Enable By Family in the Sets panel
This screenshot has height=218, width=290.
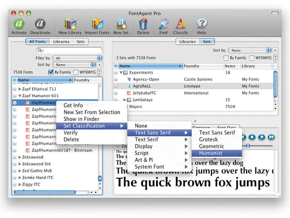tap(226, 58)
